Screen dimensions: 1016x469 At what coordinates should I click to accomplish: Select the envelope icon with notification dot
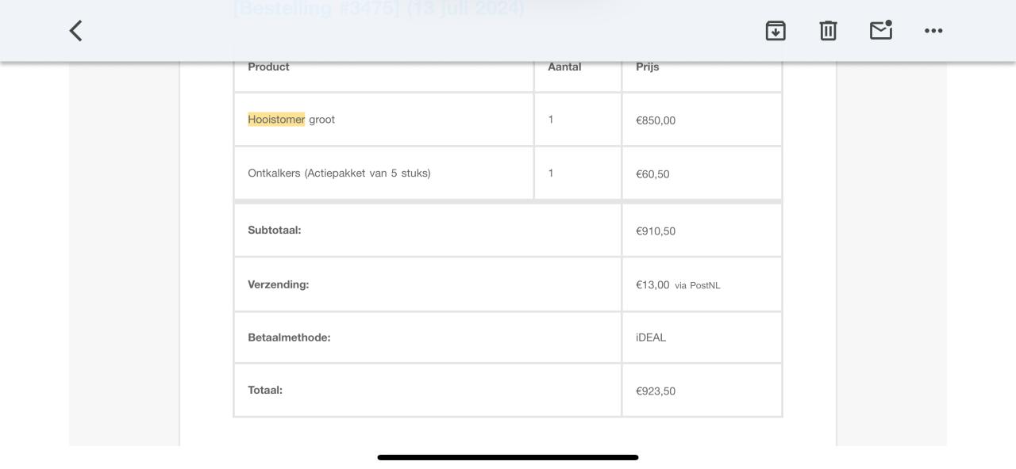(880, 30)
